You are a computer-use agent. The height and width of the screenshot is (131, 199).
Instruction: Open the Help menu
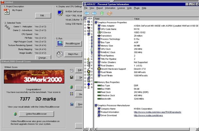(x=144, y=8)
